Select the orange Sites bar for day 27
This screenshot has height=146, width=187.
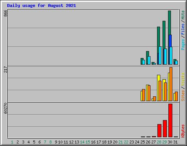[154, 99]
